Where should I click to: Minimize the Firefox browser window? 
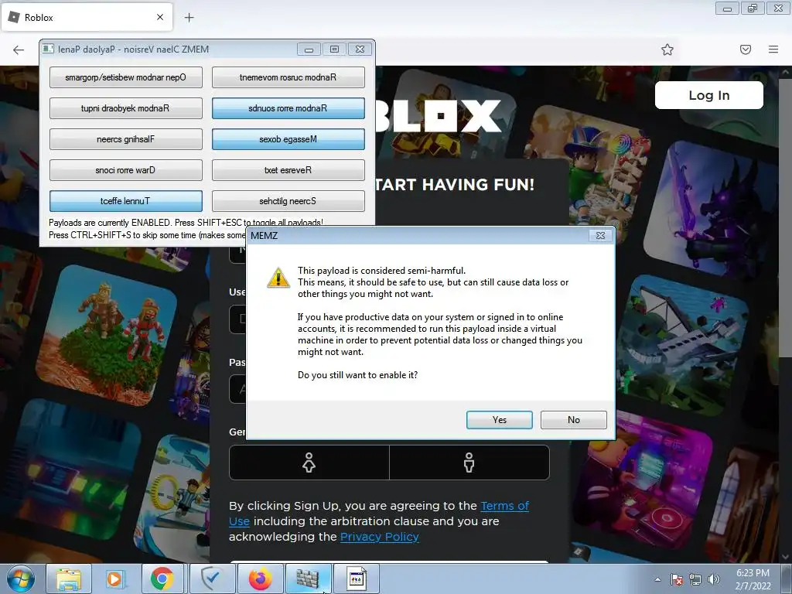[x=727, y=9]
